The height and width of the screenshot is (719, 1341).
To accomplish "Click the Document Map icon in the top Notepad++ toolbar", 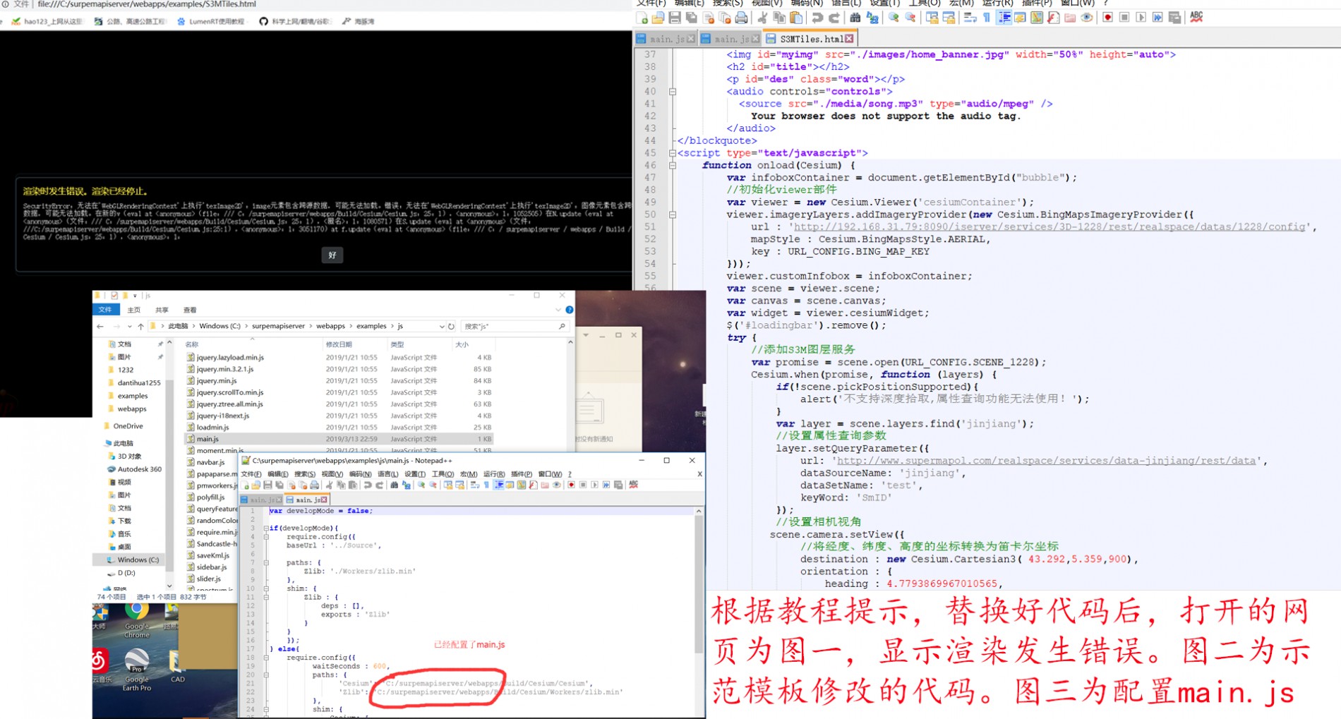I will pyautogui.click(x=1037, y=18).
